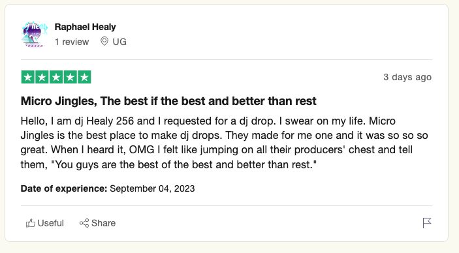
Task: Open the Raphael Healy reviewer name
Action: coord(85,27)
